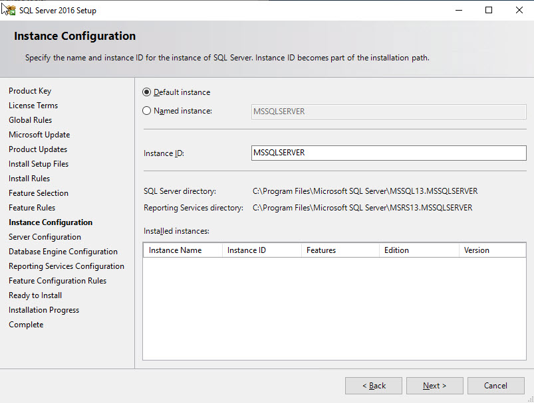Viewport: 534px width, 403px height.
Task: Open Database Engine Configuration
Action: [x=63, y=251]
